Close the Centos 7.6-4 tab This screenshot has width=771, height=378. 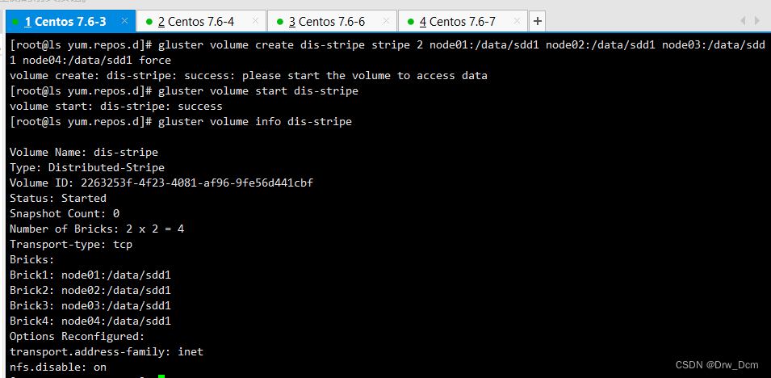pos(255,21)
